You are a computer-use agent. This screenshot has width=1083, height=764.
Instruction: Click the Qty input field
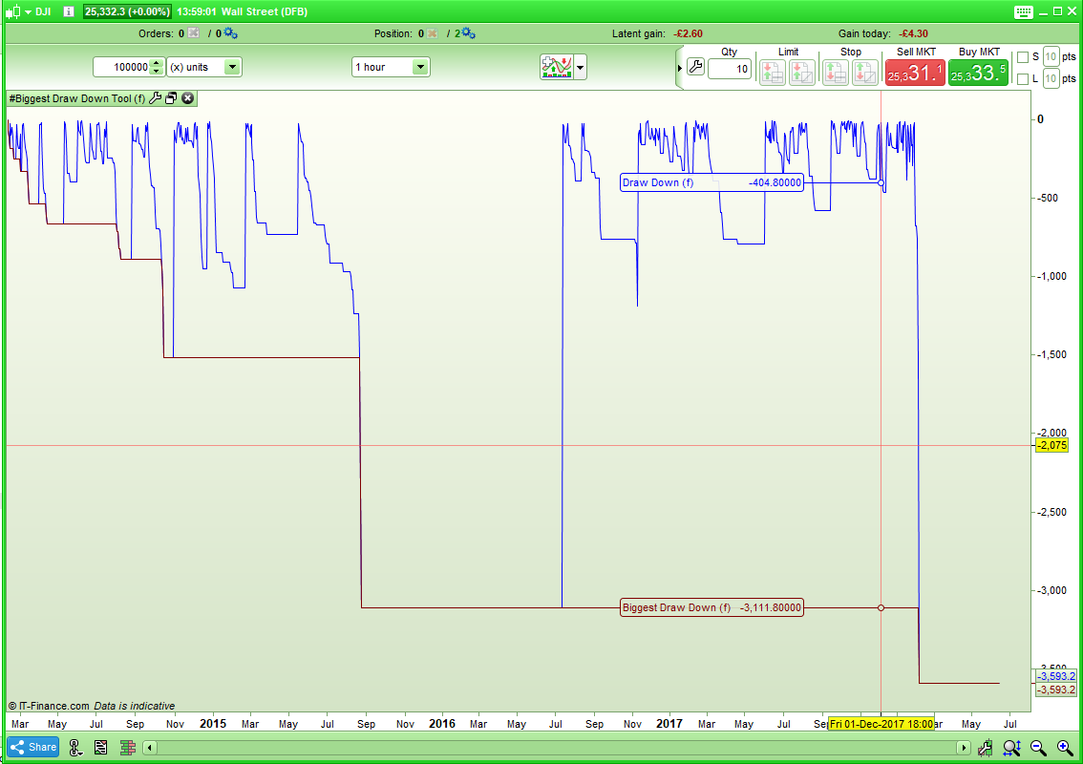point(730,69)
